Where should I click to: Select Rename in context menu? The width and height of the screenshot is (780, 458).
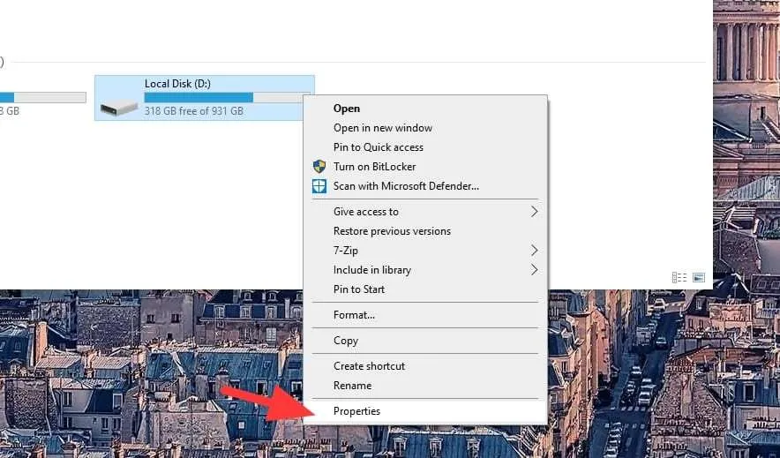tap(425, 386)
